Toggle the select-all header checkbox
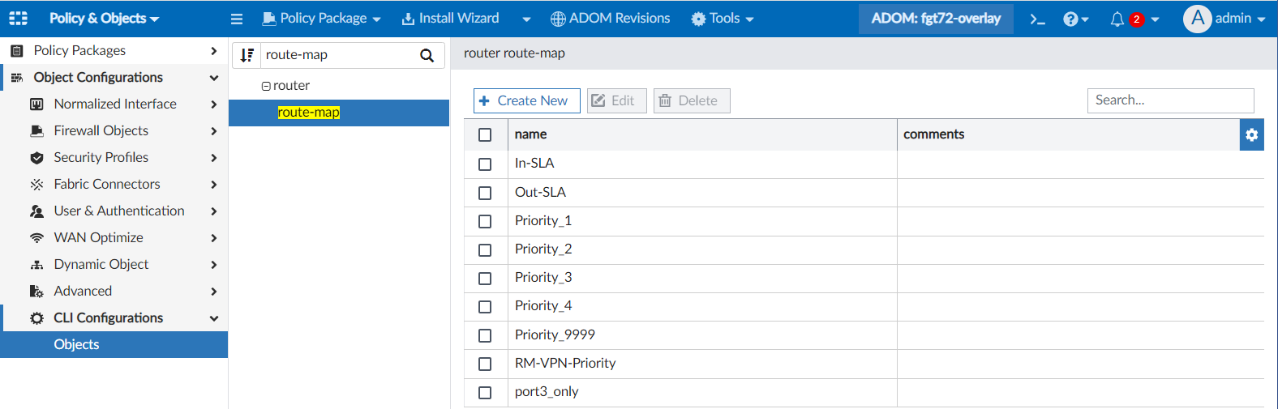This screenshot has height=409, width=1278. click(x=485, y=134)
